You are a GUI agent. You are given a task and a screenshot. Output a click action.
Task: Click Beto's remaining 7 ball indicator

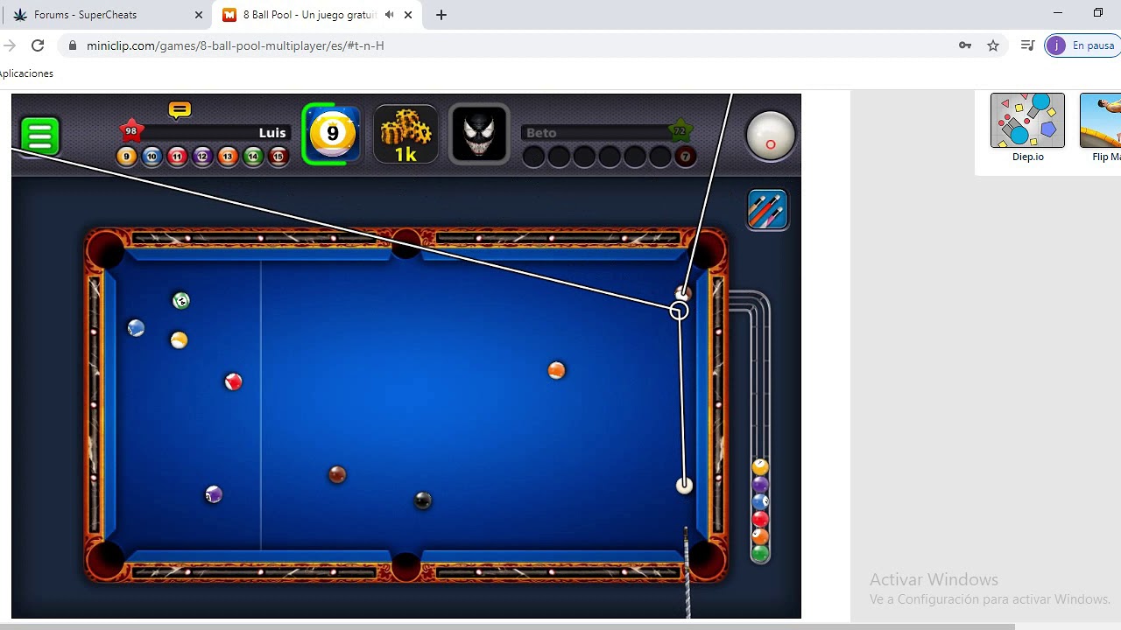click(686, 157)
